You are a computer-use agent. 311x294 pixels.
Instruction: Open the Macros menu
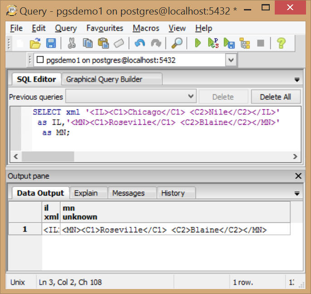pos(146,28)
